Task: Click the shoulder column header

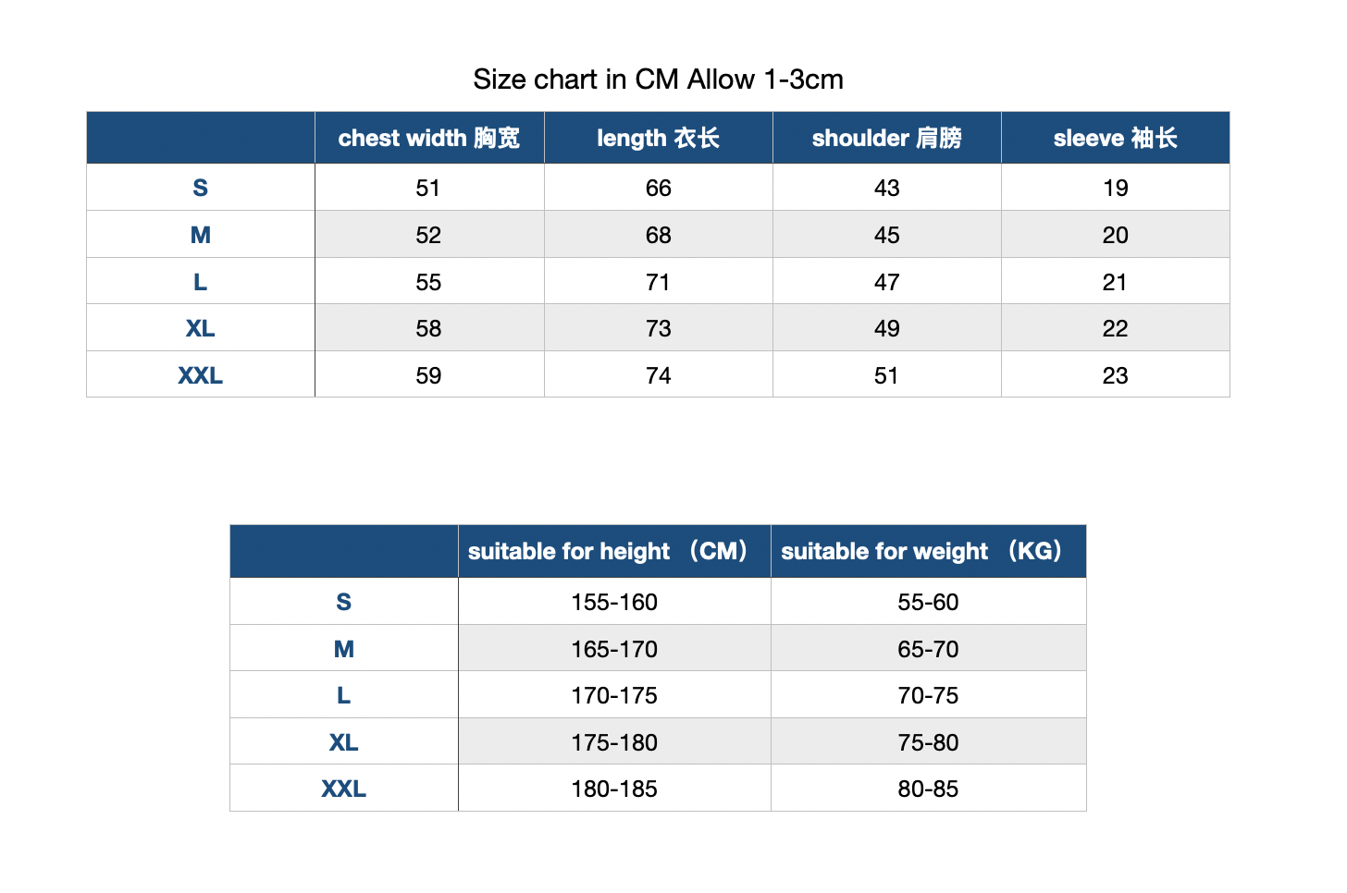Action: (x=886, y=138)
